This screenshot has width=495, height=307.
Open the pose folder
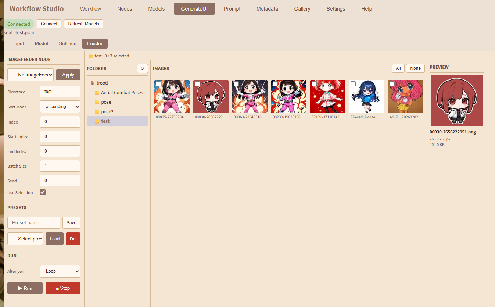click(117, 102)
